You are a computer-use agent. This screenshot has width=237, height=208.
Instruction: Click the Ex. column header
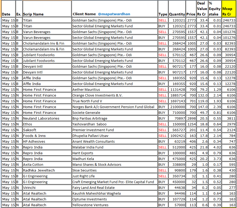point(19,9)
